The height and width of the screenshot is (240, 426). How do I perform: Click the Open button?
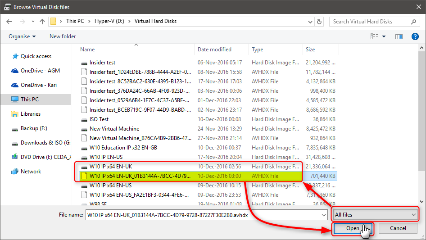coord(353,228)
